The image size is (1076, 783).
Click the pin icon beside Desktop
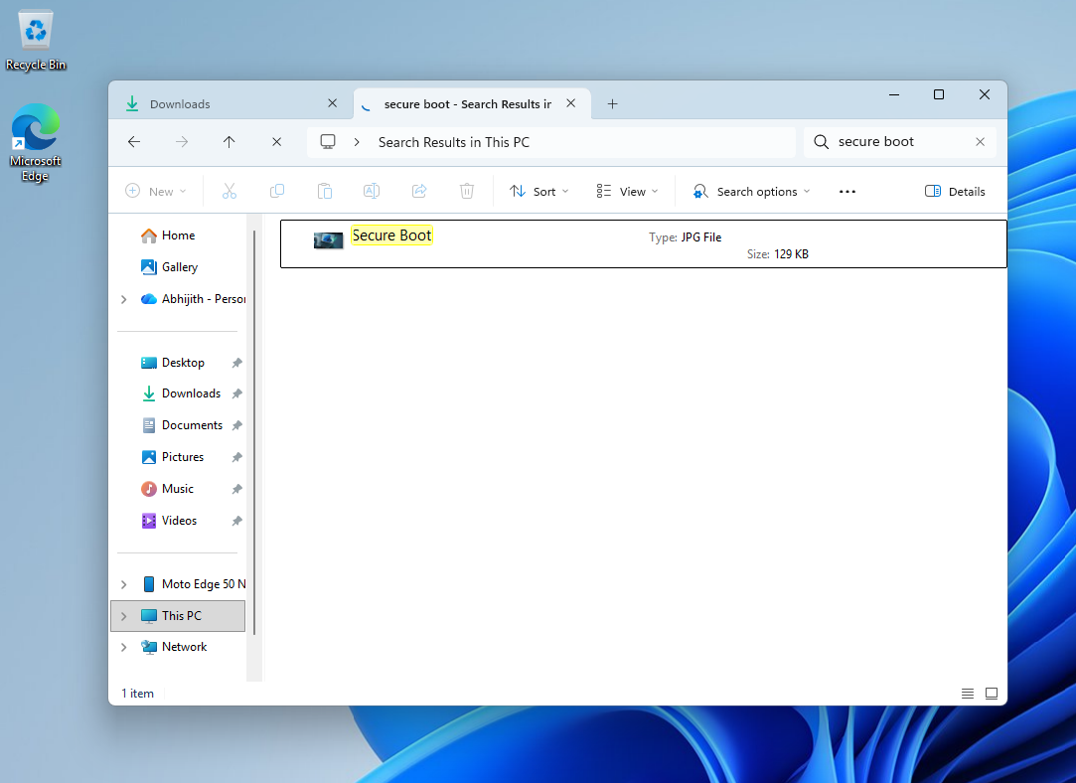[x=236, y=363]
